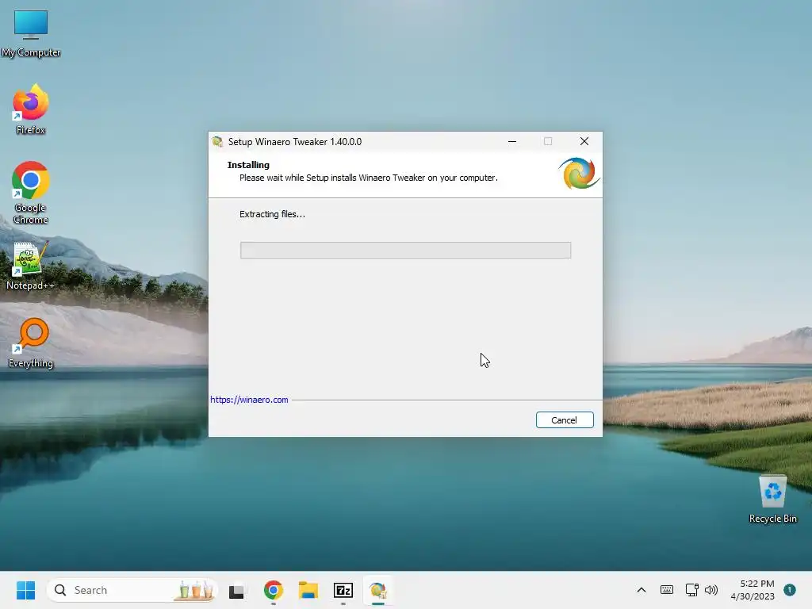Click the touch keyboard tray icon
This screenshot has height=609, width=812.
point(667,590)
